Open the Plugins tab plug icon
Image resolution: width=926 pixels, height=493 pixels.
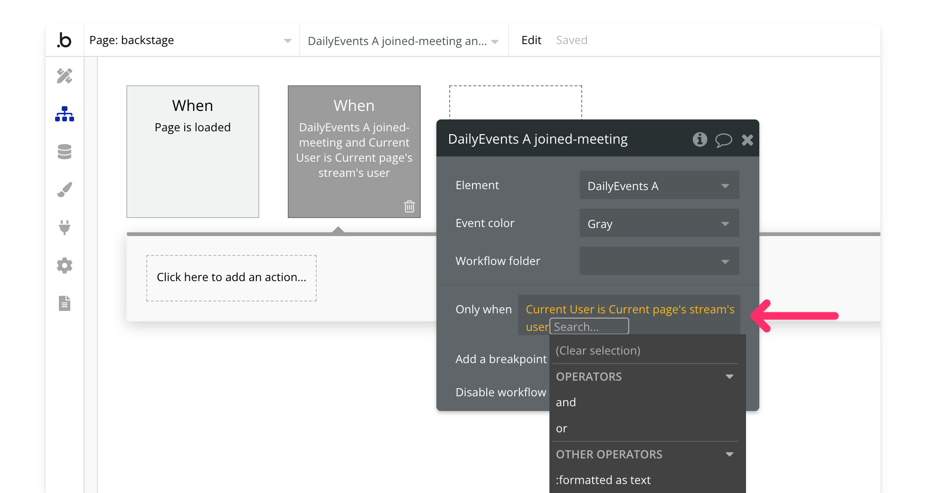coord(65,228)
